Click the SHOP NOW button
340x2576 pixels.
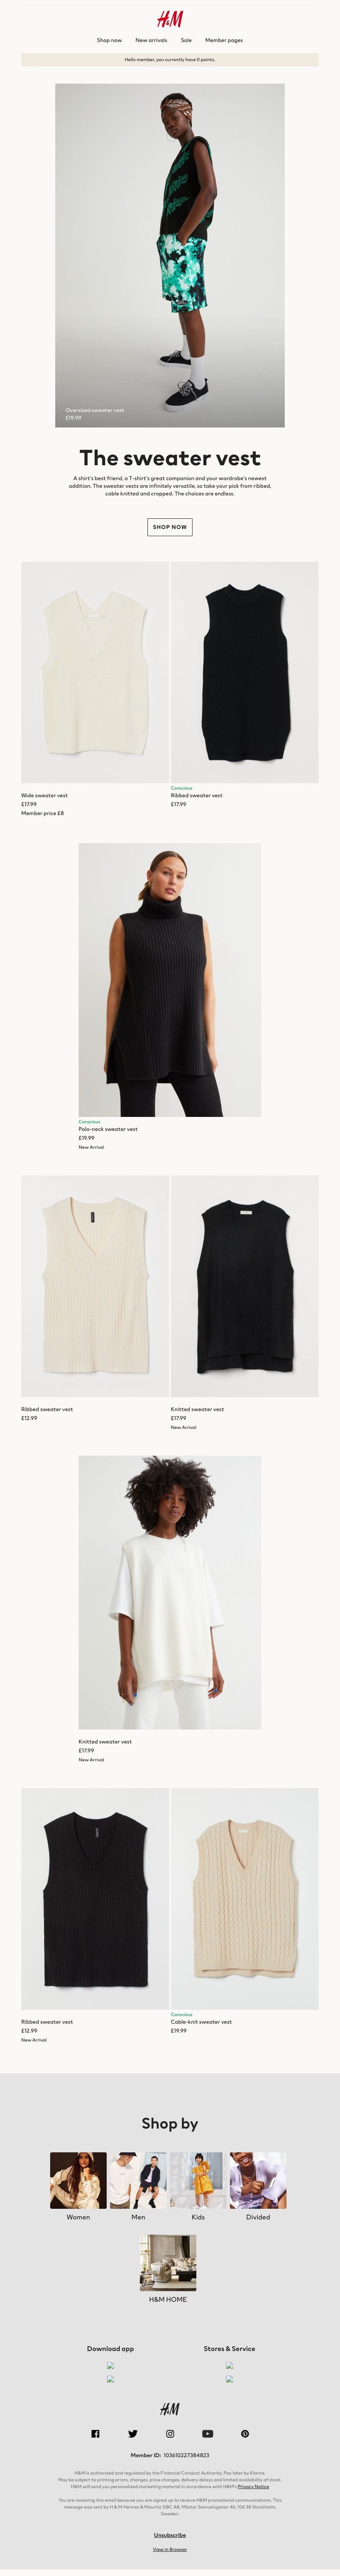[x=170, y=527]
